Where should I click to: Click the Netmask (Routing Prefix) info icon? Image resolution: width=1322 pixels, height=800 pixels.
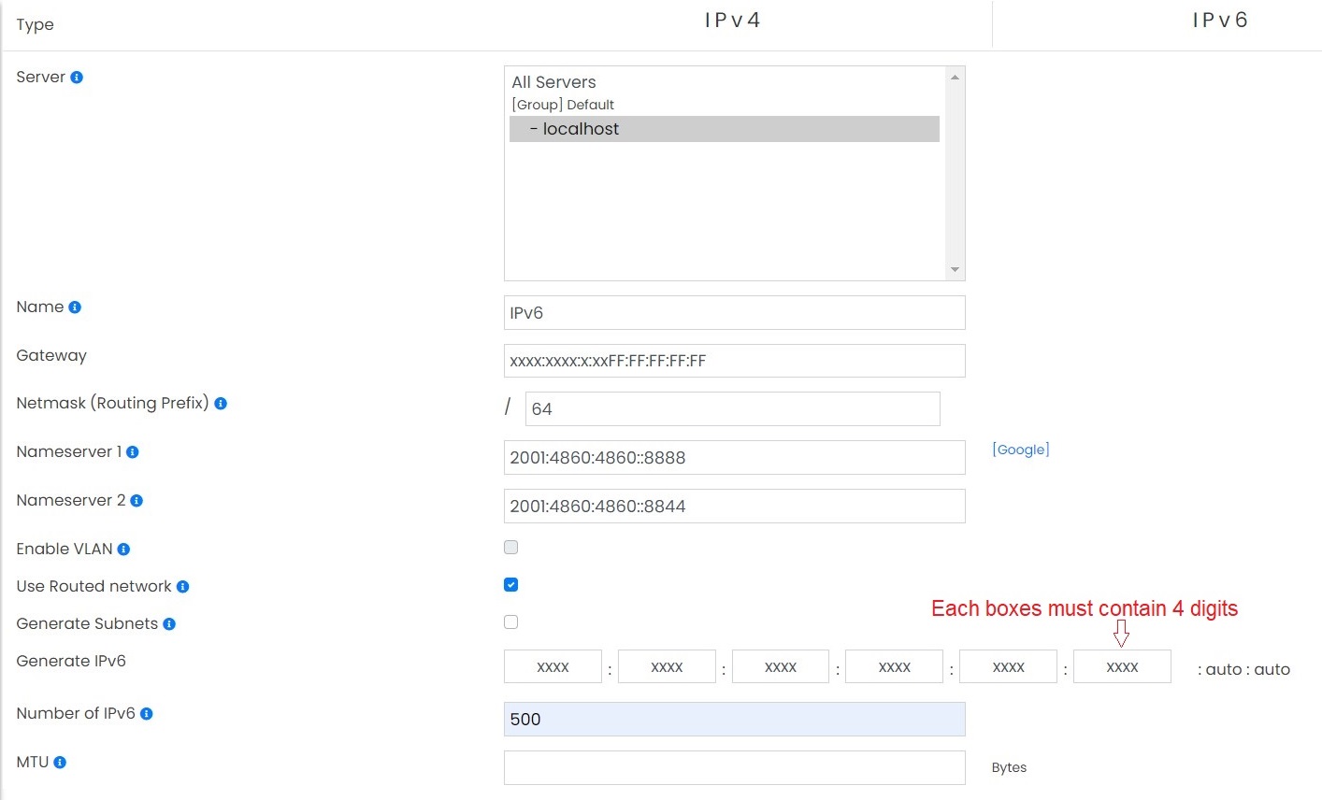220,403
